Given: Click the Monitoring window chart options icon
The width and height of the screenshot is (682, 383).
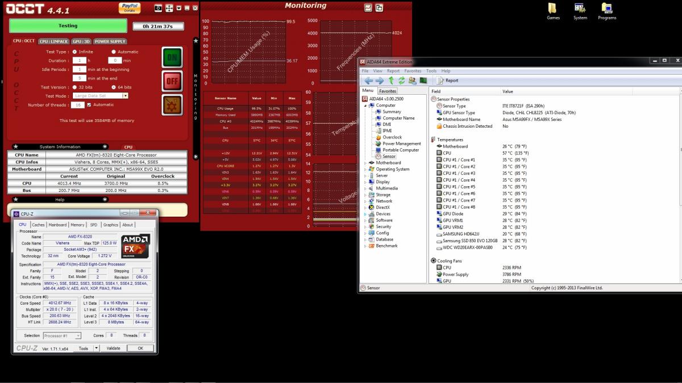Looking at the screenshot, I should (x=368, y=7).
